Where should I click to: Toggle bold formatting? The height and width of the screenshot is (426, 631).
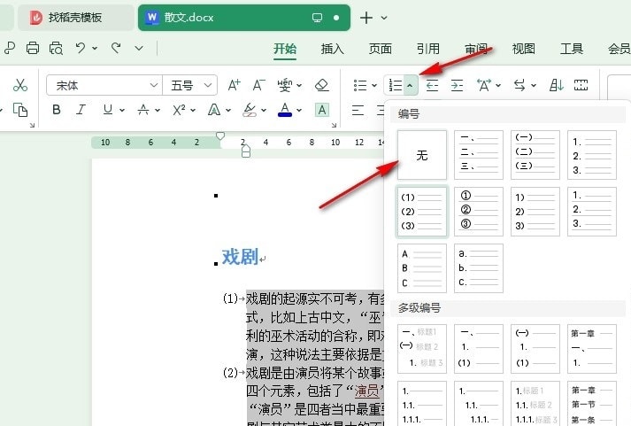[x=57, y=110]
